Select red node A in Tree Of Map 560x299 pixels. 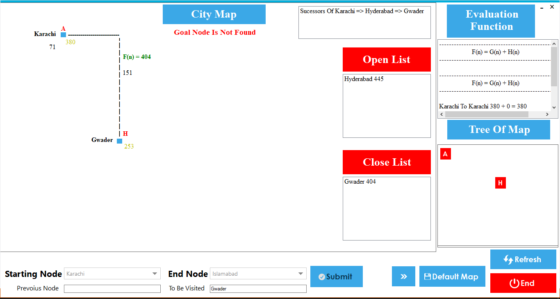(445, 154)
